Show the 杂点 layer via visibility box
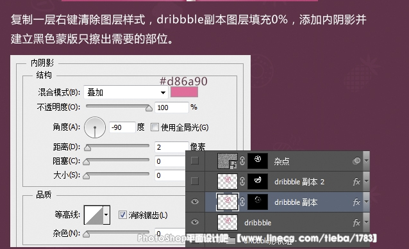 click(x=195, y=161)
